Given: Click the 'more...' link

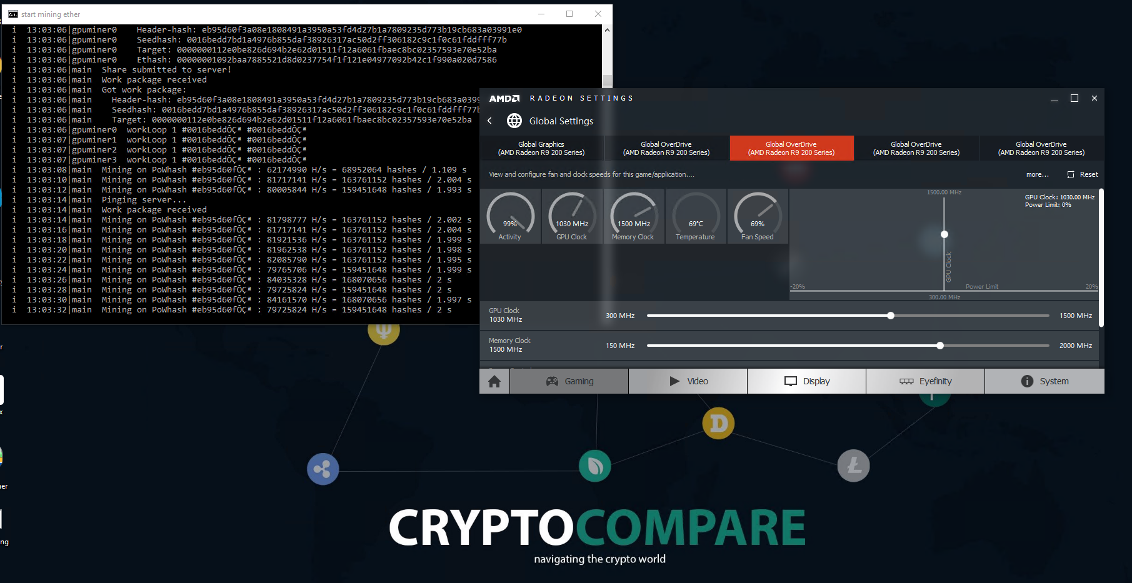Looking at the screenshot, I should (x=1038, y=174).
